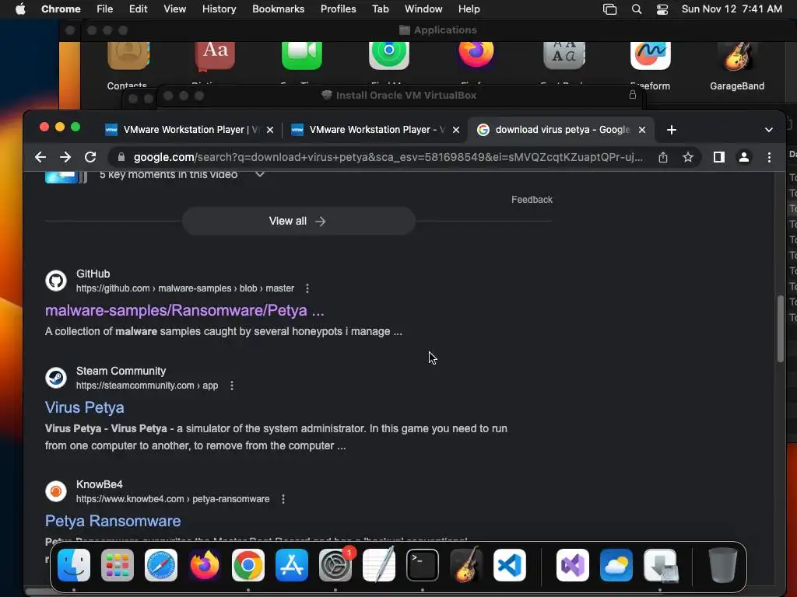Open the Apple menu
This screenshot has width=797, height=597.
click(x=19, y=9)
